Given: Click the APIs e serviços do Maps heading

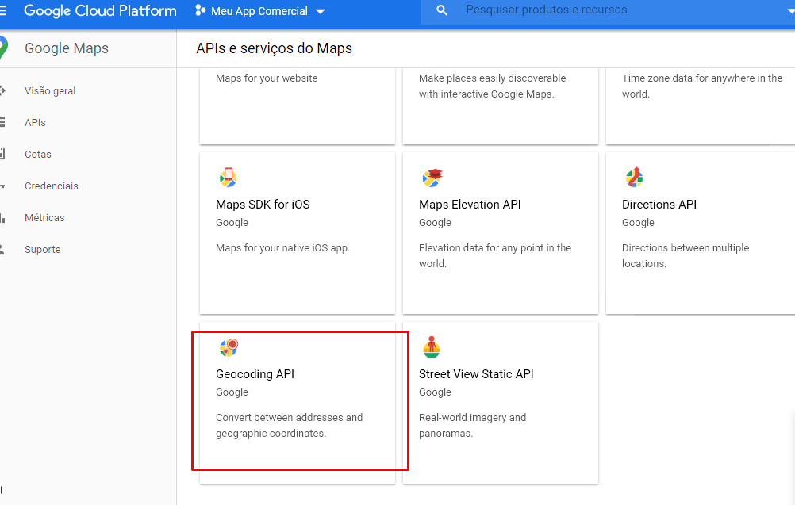Looking at the screenshot, I should [x=274, y=48].
